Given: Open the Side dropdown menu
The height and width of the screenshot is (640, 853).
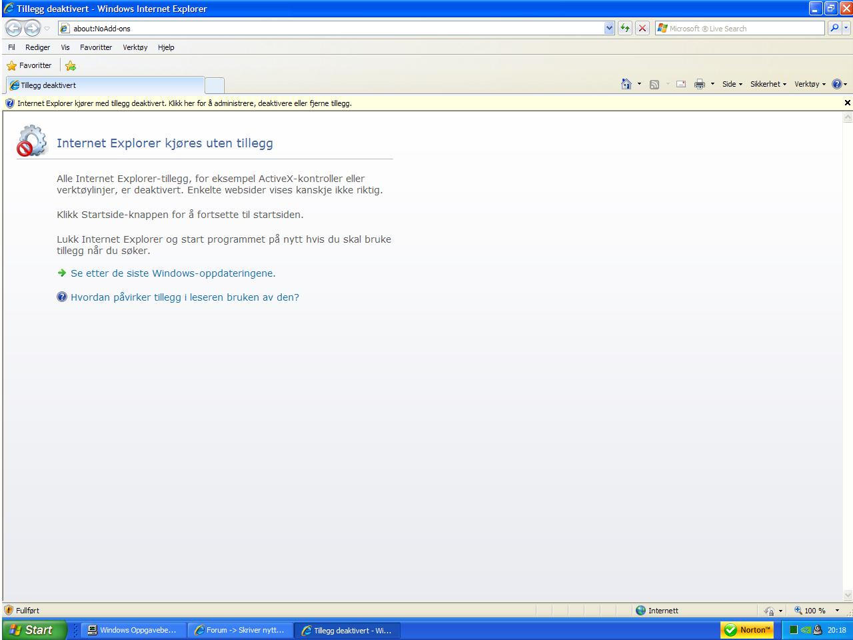Looking at the screenshot, I should pyautogui.click(x=732, y=84).
